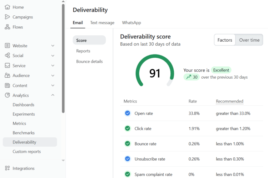Click the Audience people icon
The height and width of the screenshot is (178, 268).
[8, 75]
